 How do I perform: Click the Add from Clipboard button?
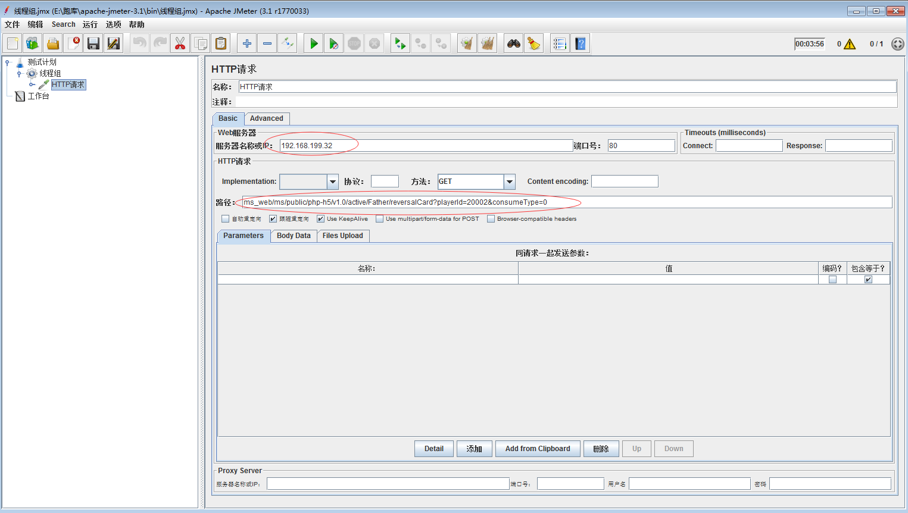[x=538, y=449]
